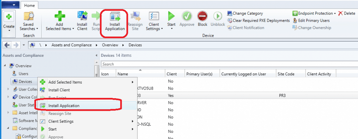Switch to the Home ribbon tab
This screenshot has height=139, width=358.
click(x=29, y=6)
